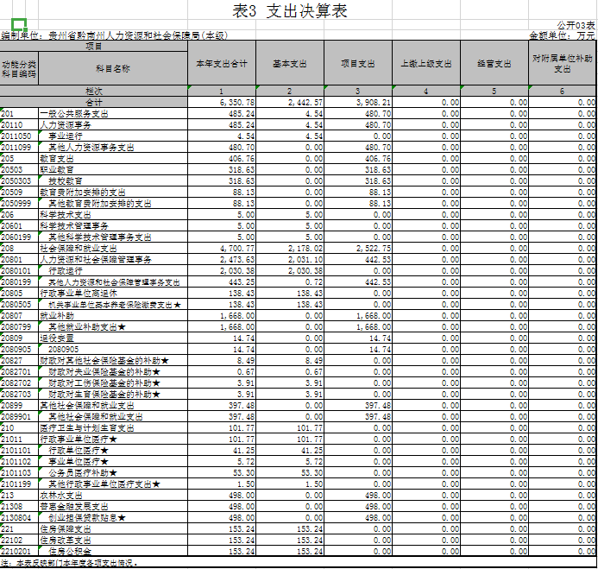Select '财政对工伤保险基金的补助★' cell

pyautogui.click(x=113, y=382)
